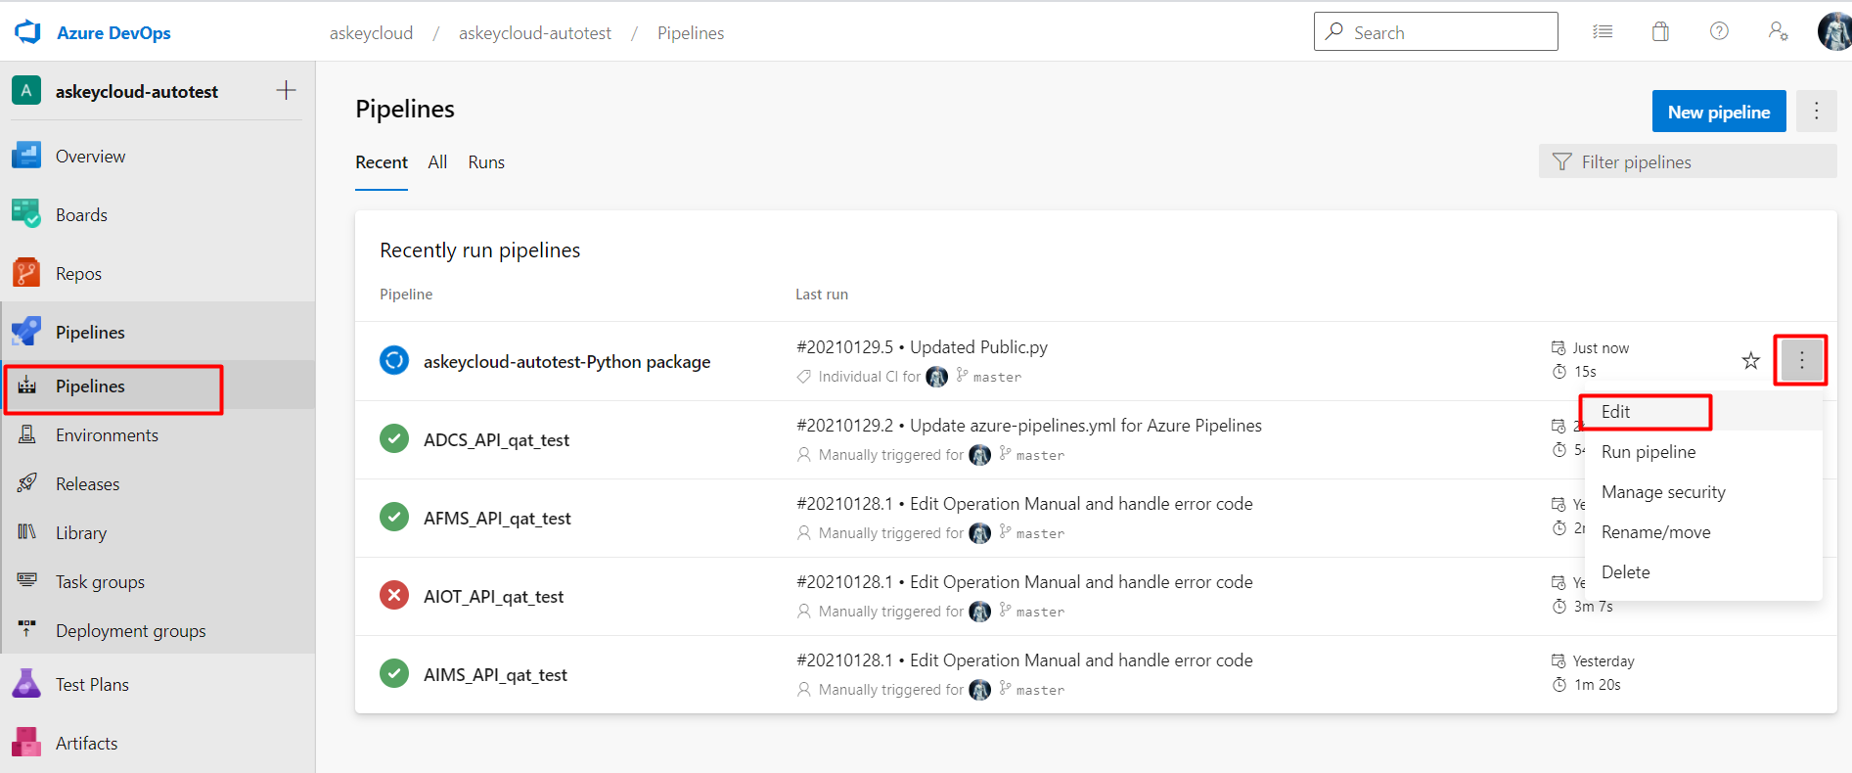The height and width of the screenshot is (773, 1852).
Task: Switch to the Runs tab
Action: pyautogui.click(x=486, y=162)
